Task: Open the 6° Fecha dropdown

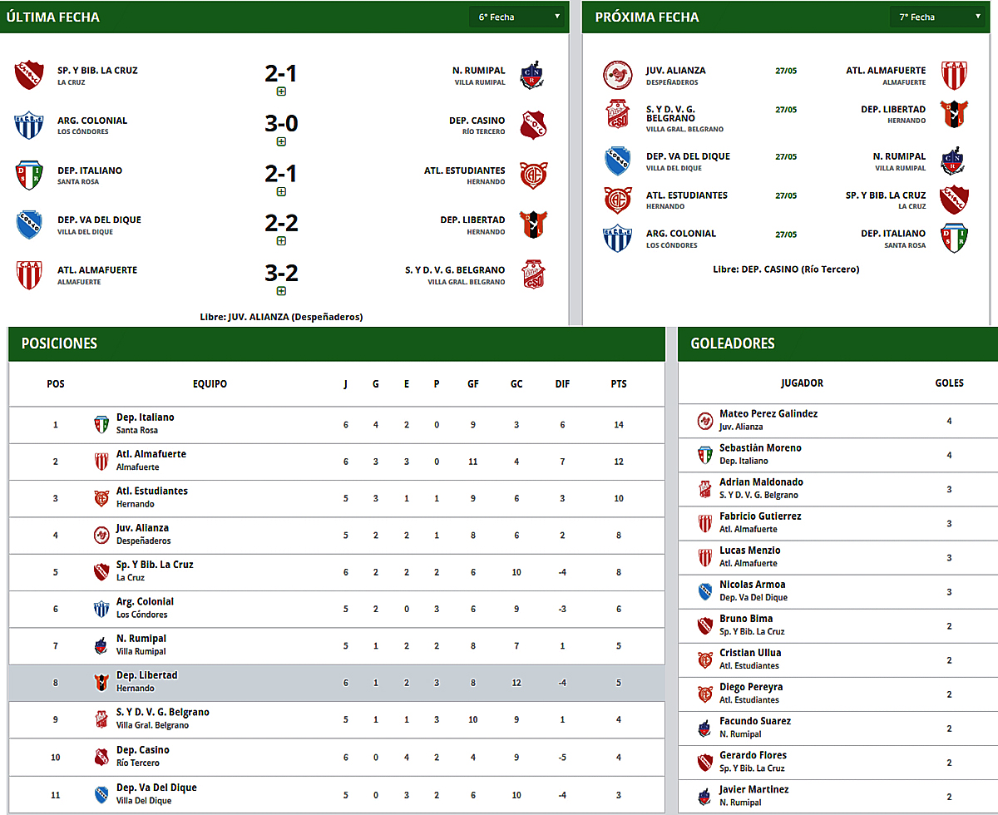Action: tap(516, 17)
